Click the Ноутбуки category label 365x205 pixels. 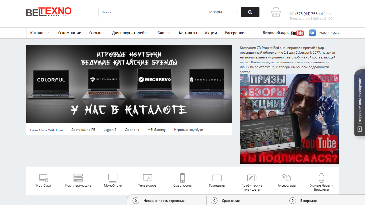(44, 186)
